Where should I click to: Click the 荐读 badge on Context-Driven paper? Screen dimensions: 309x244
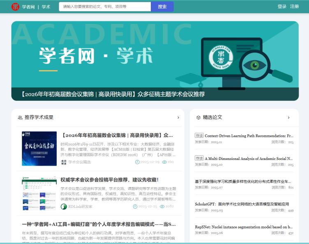[x=199, y=135]
